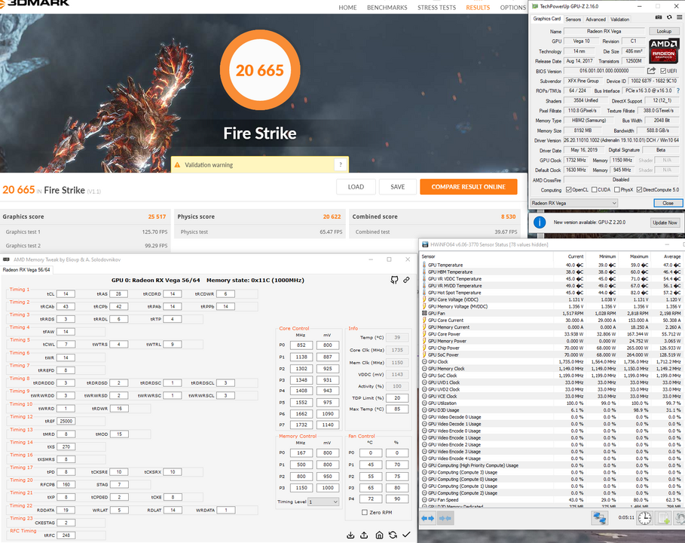685x543 pixels.
Task: Select Radeon RX Vega 56/64 tab in Memory Tweak
Action: [26, 270]
